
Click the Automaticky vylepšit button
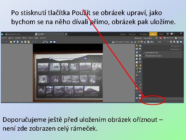[121, 42]
